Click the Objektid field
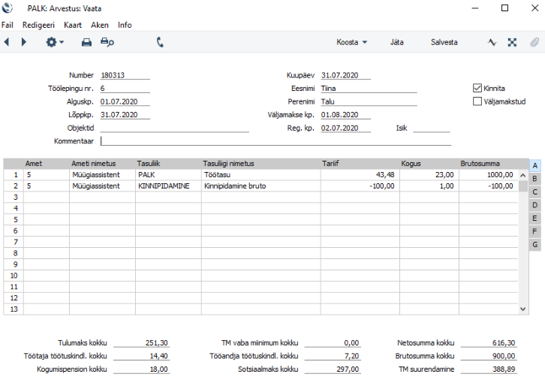This screenshot has height=377, width=545. point(174,128)
